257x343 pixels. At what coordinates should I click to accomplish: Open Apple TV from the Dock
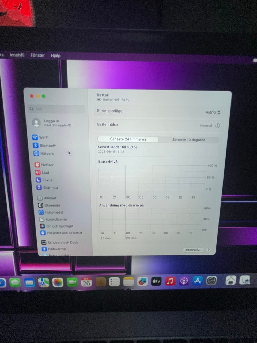click(156, 281)
